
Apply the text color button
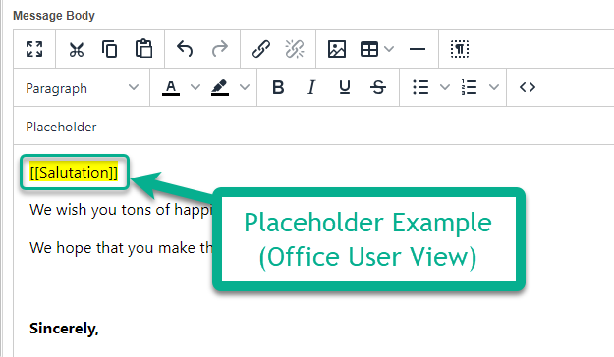tap(171, 88)
